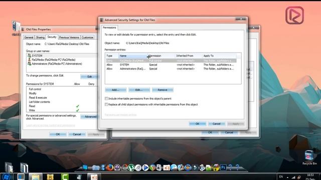Open Photoshop from the dock

tap(223, 167)
